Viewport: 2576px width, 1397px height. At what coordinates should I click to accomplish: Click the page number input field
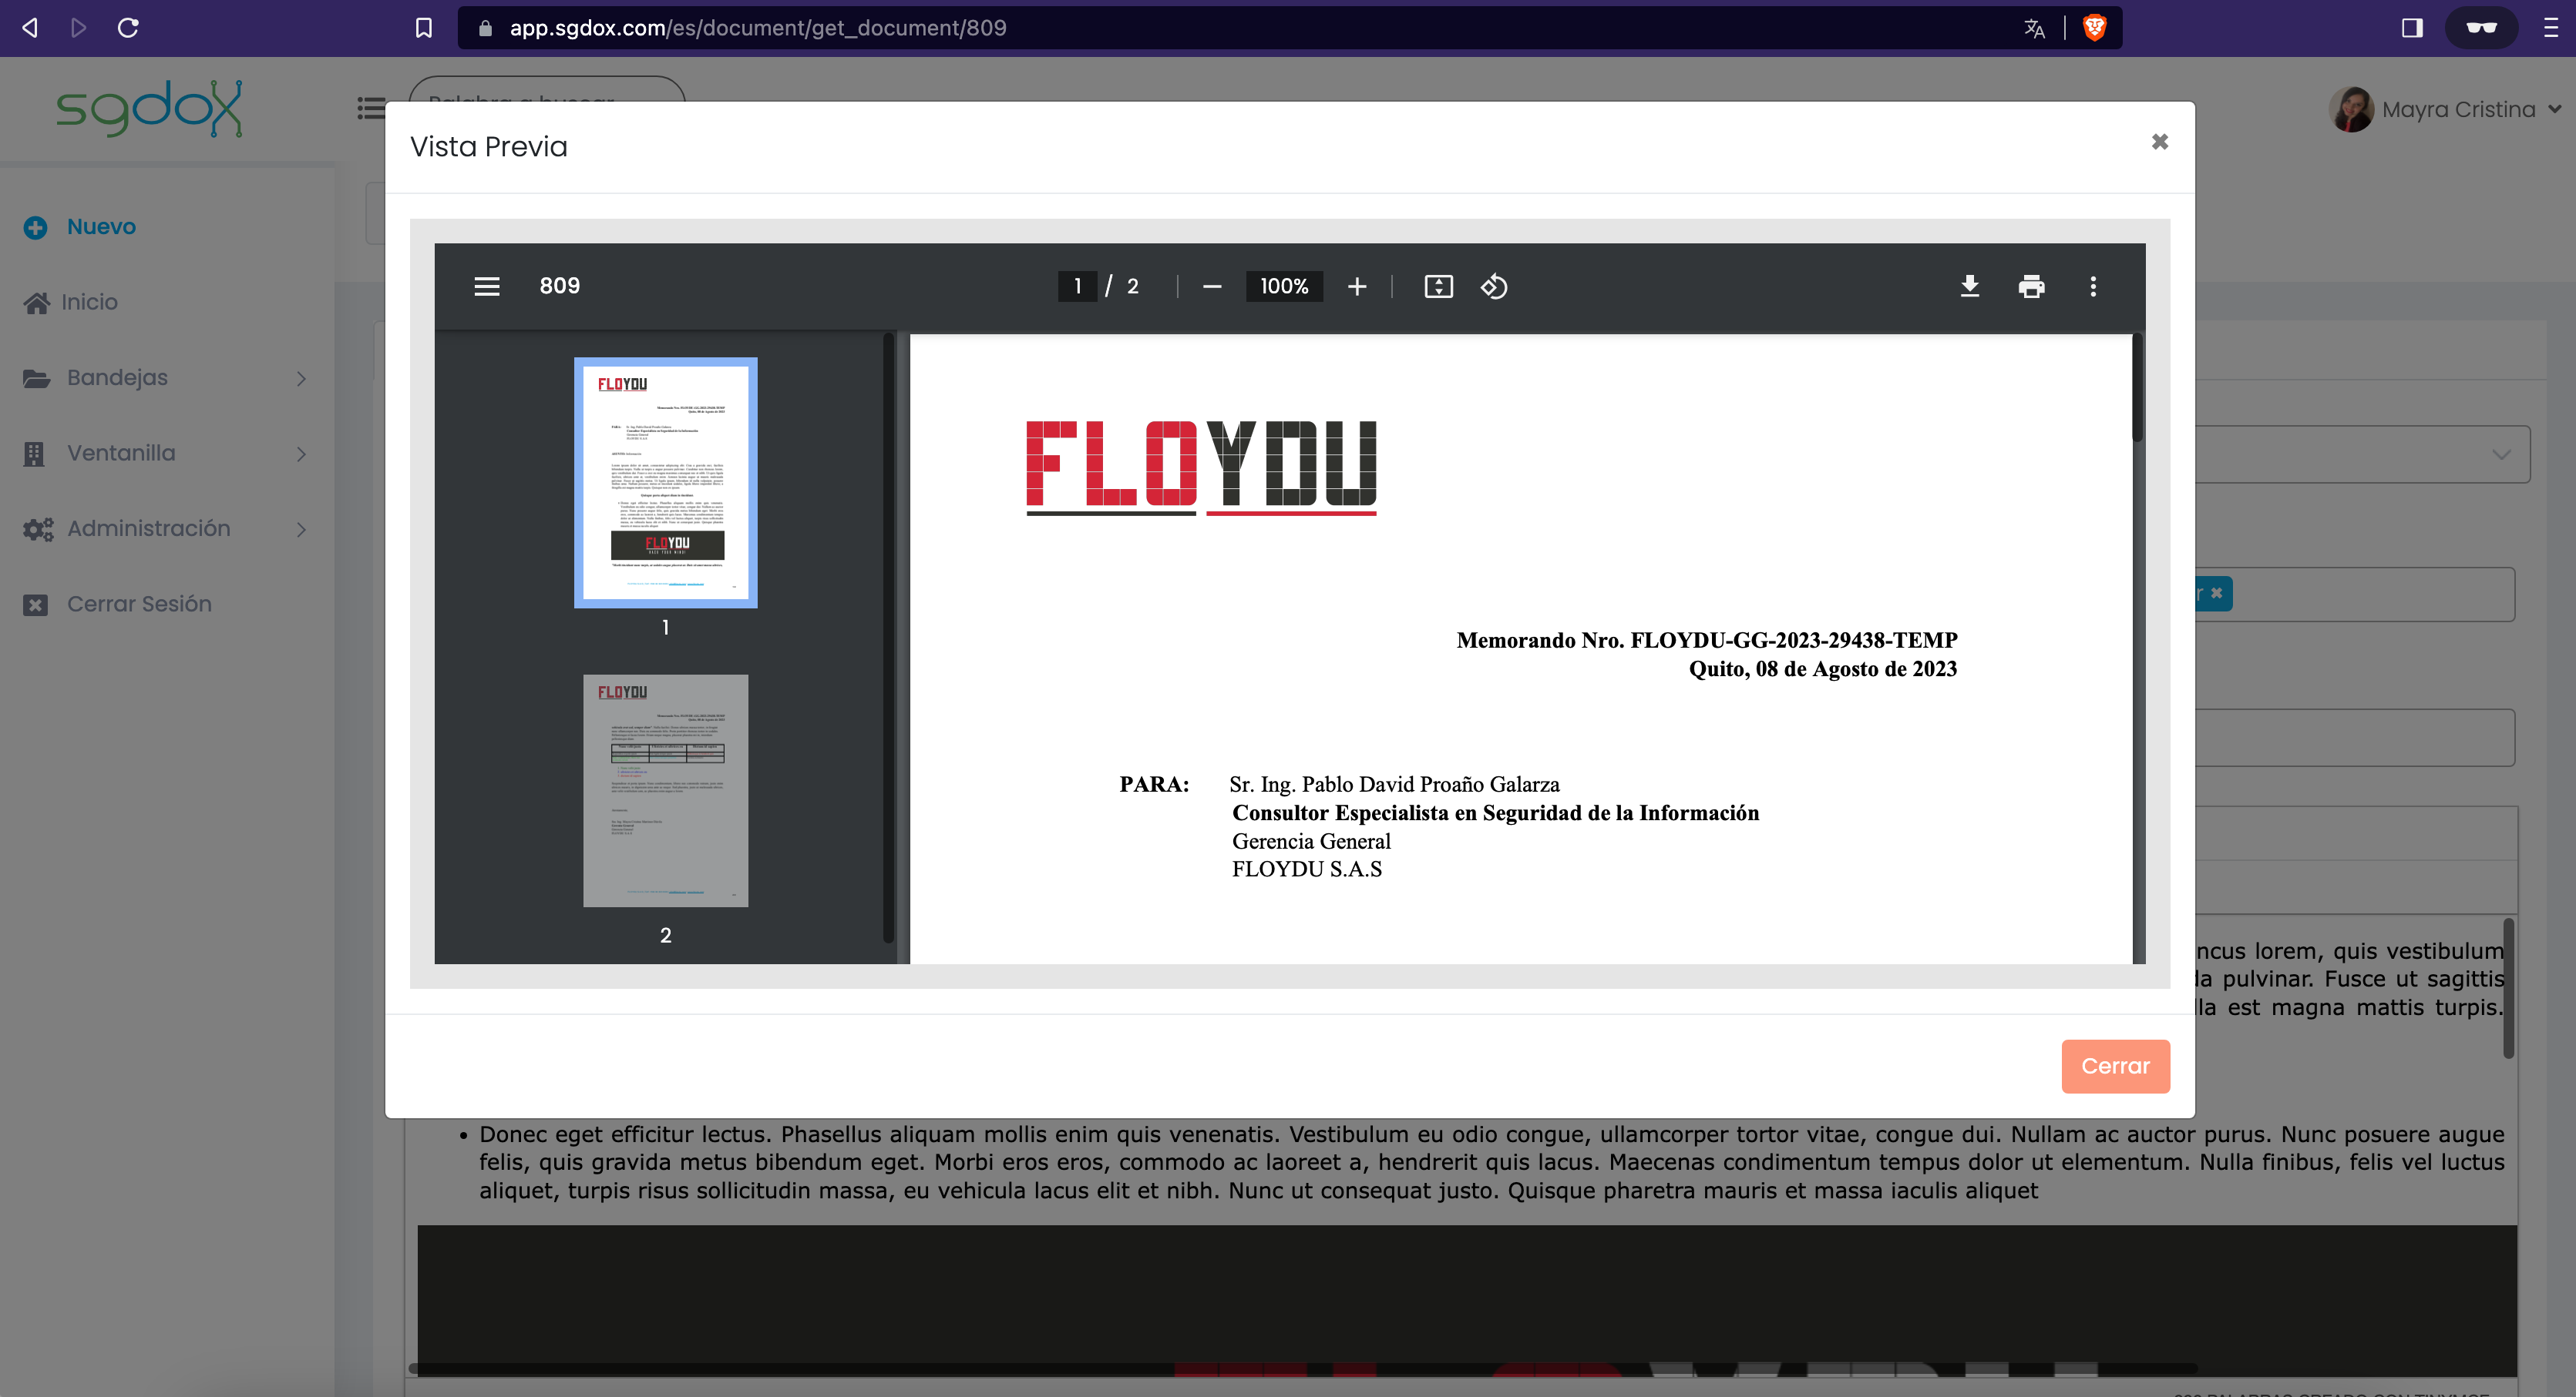1077,286
